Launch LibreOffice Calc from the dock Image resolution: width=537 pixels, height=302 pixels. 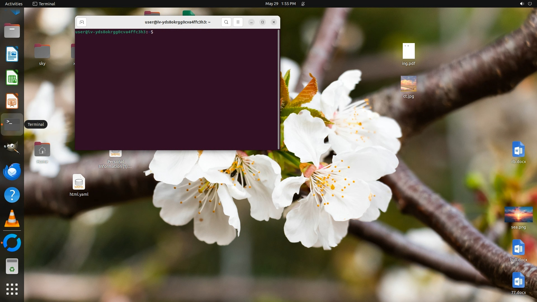[x=12, y=77]
